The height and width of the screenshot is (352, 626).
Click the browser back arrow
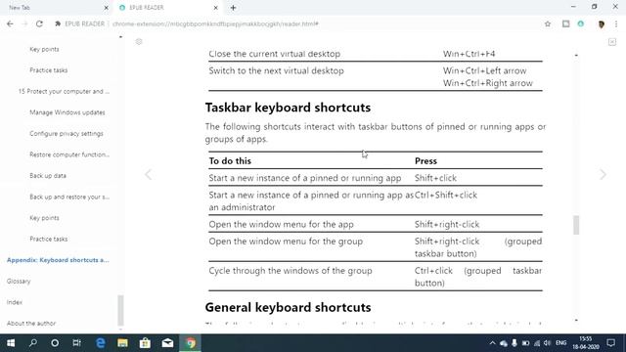pos(10,23)
